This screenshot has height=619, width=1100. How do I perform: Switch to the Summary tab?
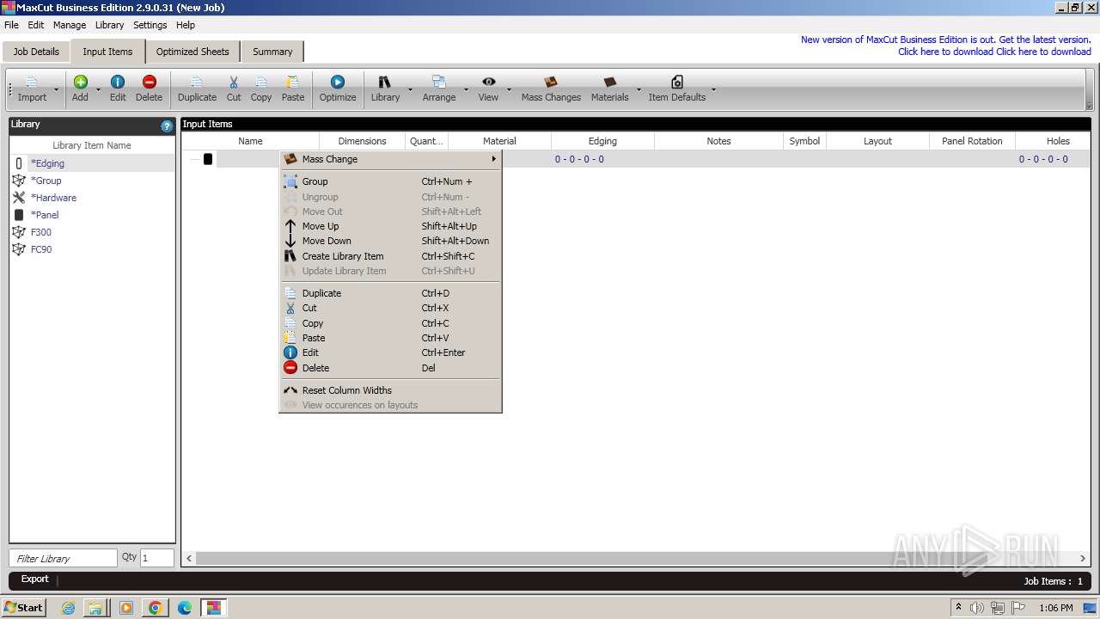272,52
